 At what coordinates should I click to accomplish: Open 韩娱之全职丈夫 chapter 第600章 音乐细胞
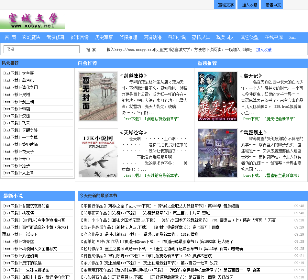click(x=223, y=206)
